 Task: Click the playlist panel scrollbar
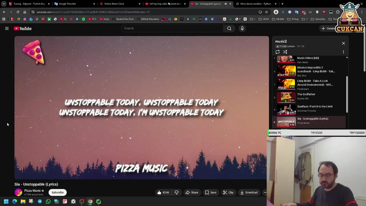[347, 94]
